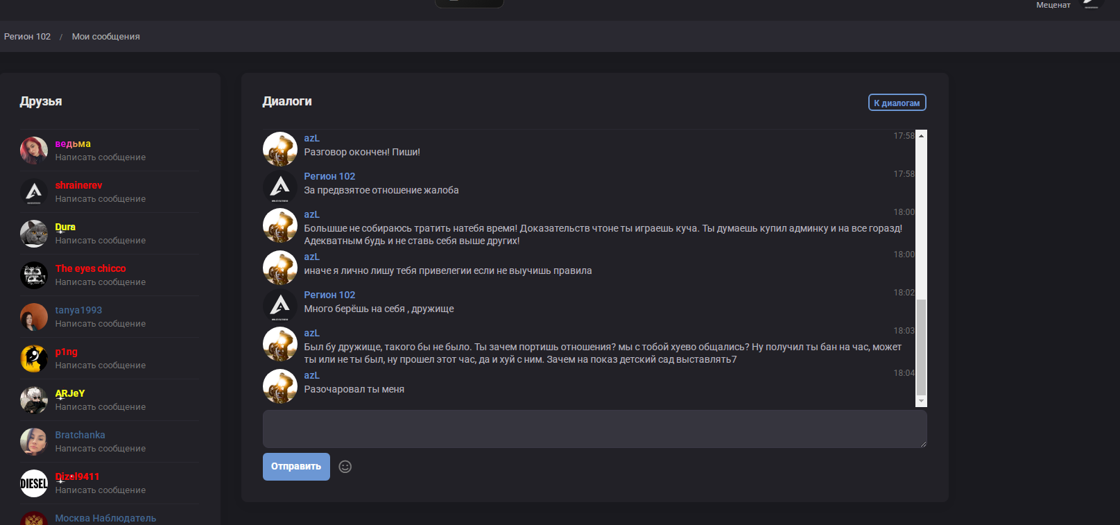Click azL avatar beside 'Разочаровал ты меня' message
Viewport: 1120px width, 525px height.
(x=280, y=386)
